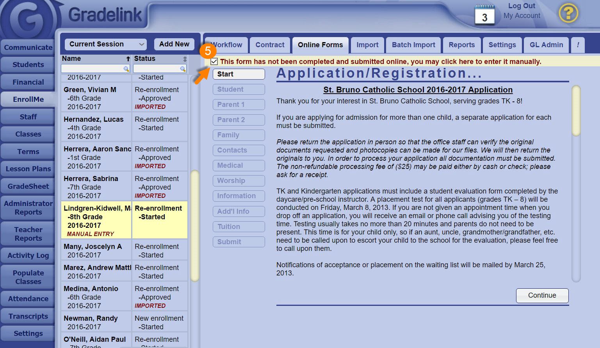
Task: Open Administrator Reports in the sidebar
Action: [x=28, y=208]
